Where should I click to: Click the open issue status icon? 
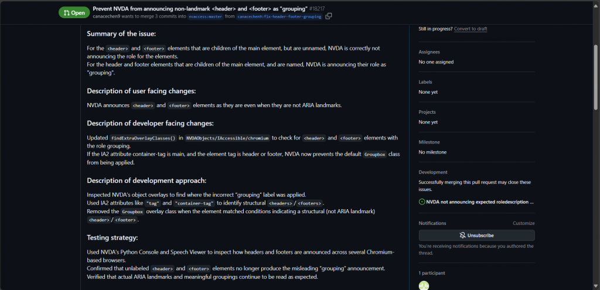click(x=422, y=202)
